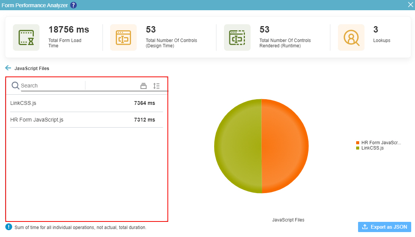Click the Design Time controls icon
Viewport: 415px width, 237px height.
(123, 37)
